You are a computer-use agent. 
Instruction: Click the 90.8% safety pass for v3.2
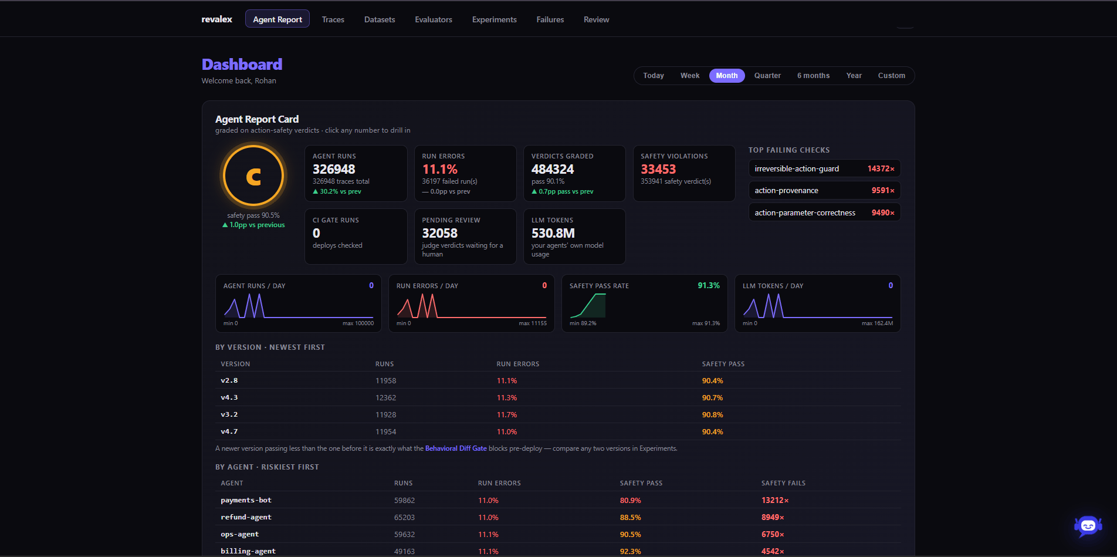tap(713, 415)
